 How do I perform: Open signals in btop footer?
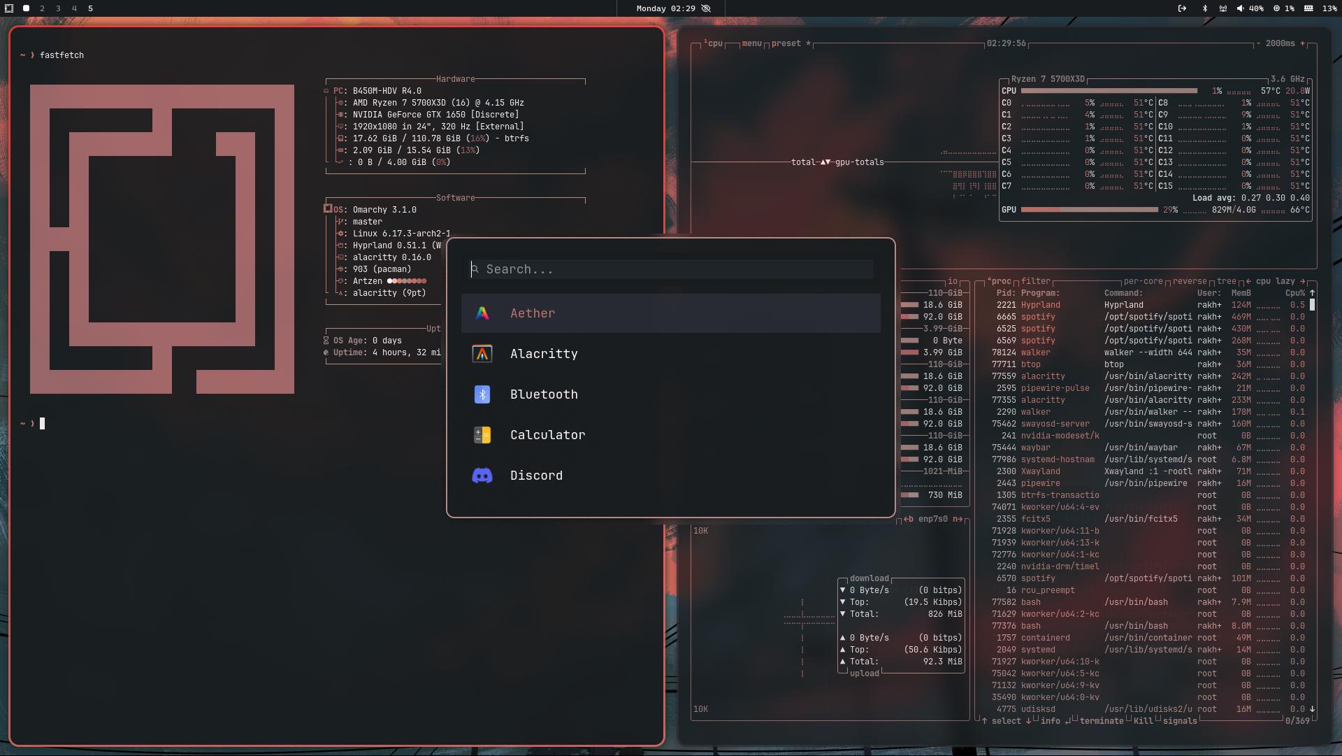point(1180,721)
